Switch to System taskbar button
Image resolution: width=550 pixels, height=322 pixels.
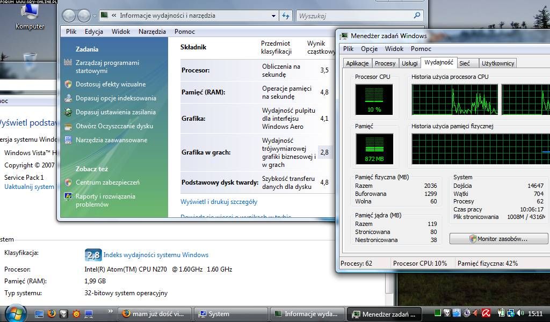231,314
